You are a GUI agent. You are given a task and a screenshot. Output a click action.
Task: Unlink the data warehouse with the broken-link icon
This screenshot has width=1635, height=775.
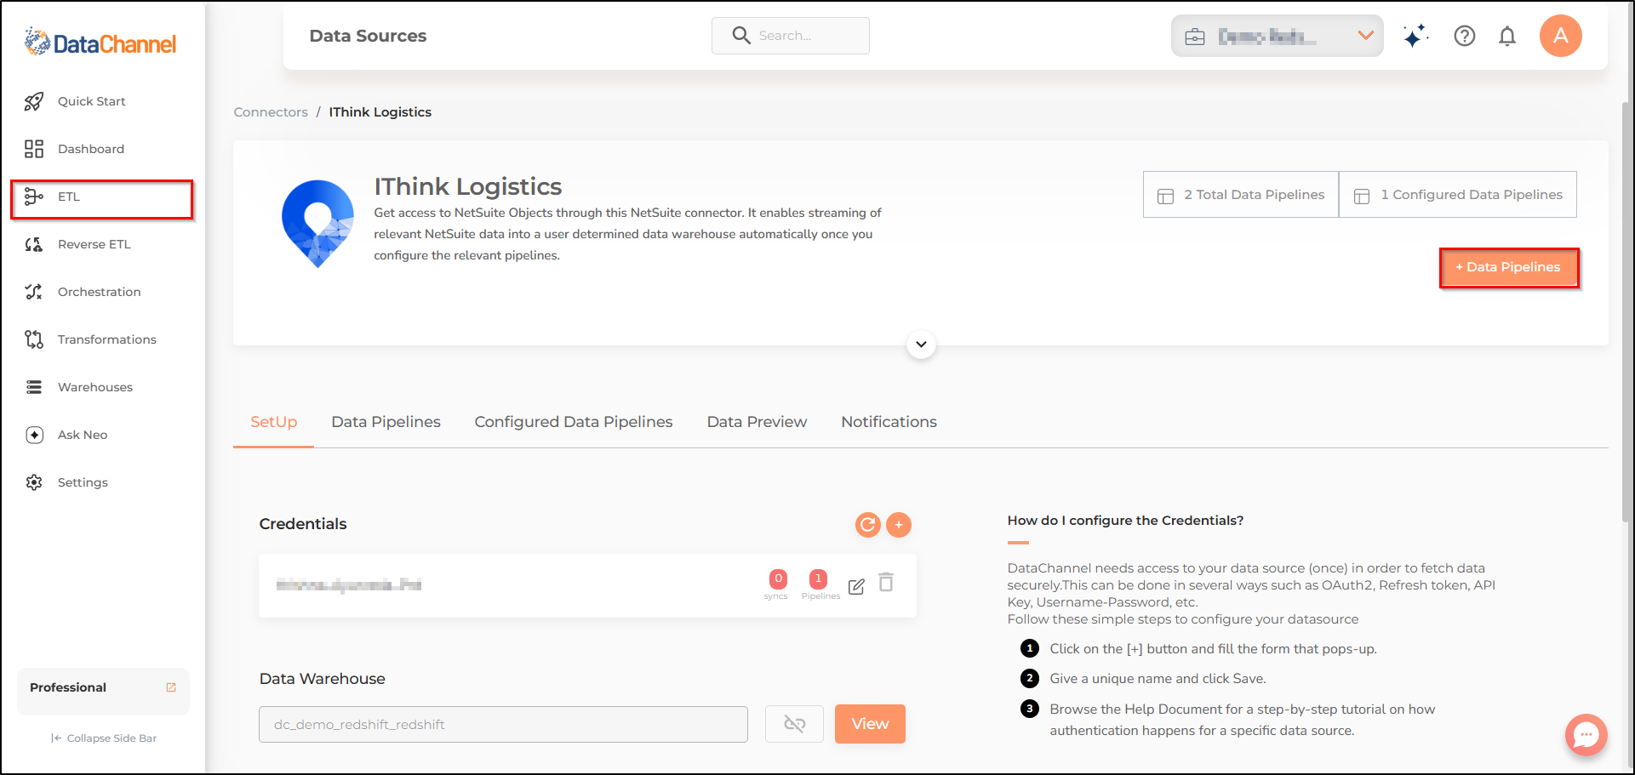point(794,724)
